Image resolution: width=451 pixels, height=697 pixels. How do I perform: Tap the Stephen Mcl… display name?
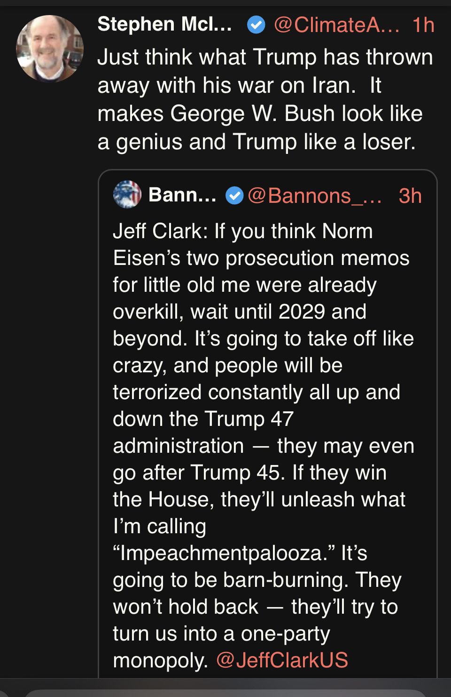pyautogui.click(x=164, y=24)
